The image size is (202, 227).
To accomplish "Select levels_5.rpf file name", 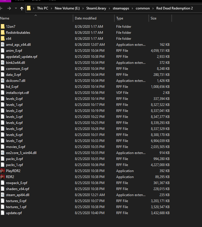I will pos(14,129).
